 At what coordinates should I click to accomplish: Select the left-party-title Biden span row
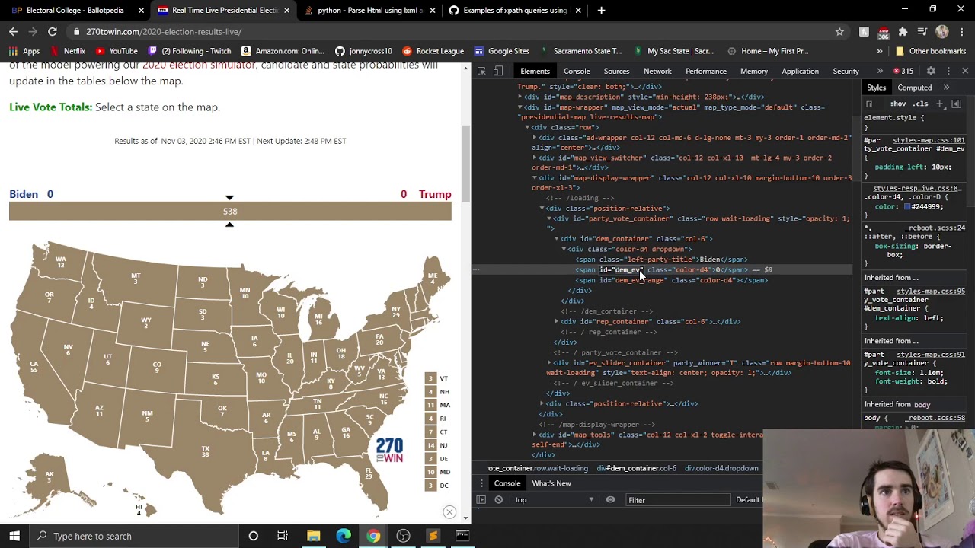661,260
